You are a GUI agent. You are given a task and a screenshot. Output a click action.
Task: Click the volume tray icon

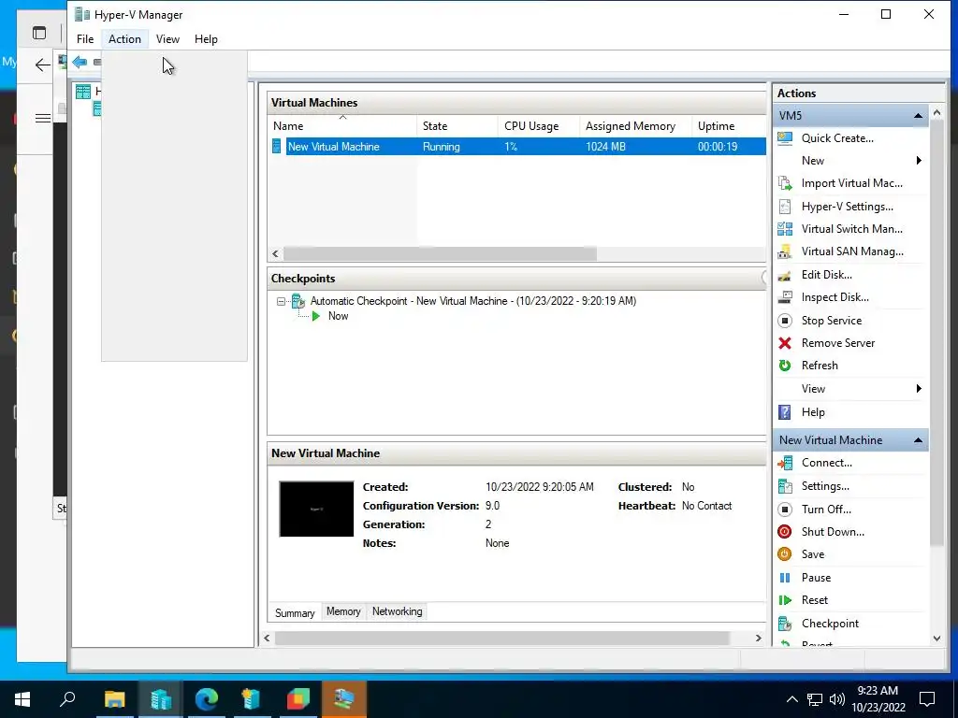837,699
